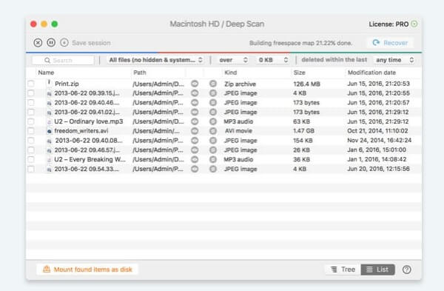Click the file icon of Print.zip
The image size is (444, 291).
(49, 83)
